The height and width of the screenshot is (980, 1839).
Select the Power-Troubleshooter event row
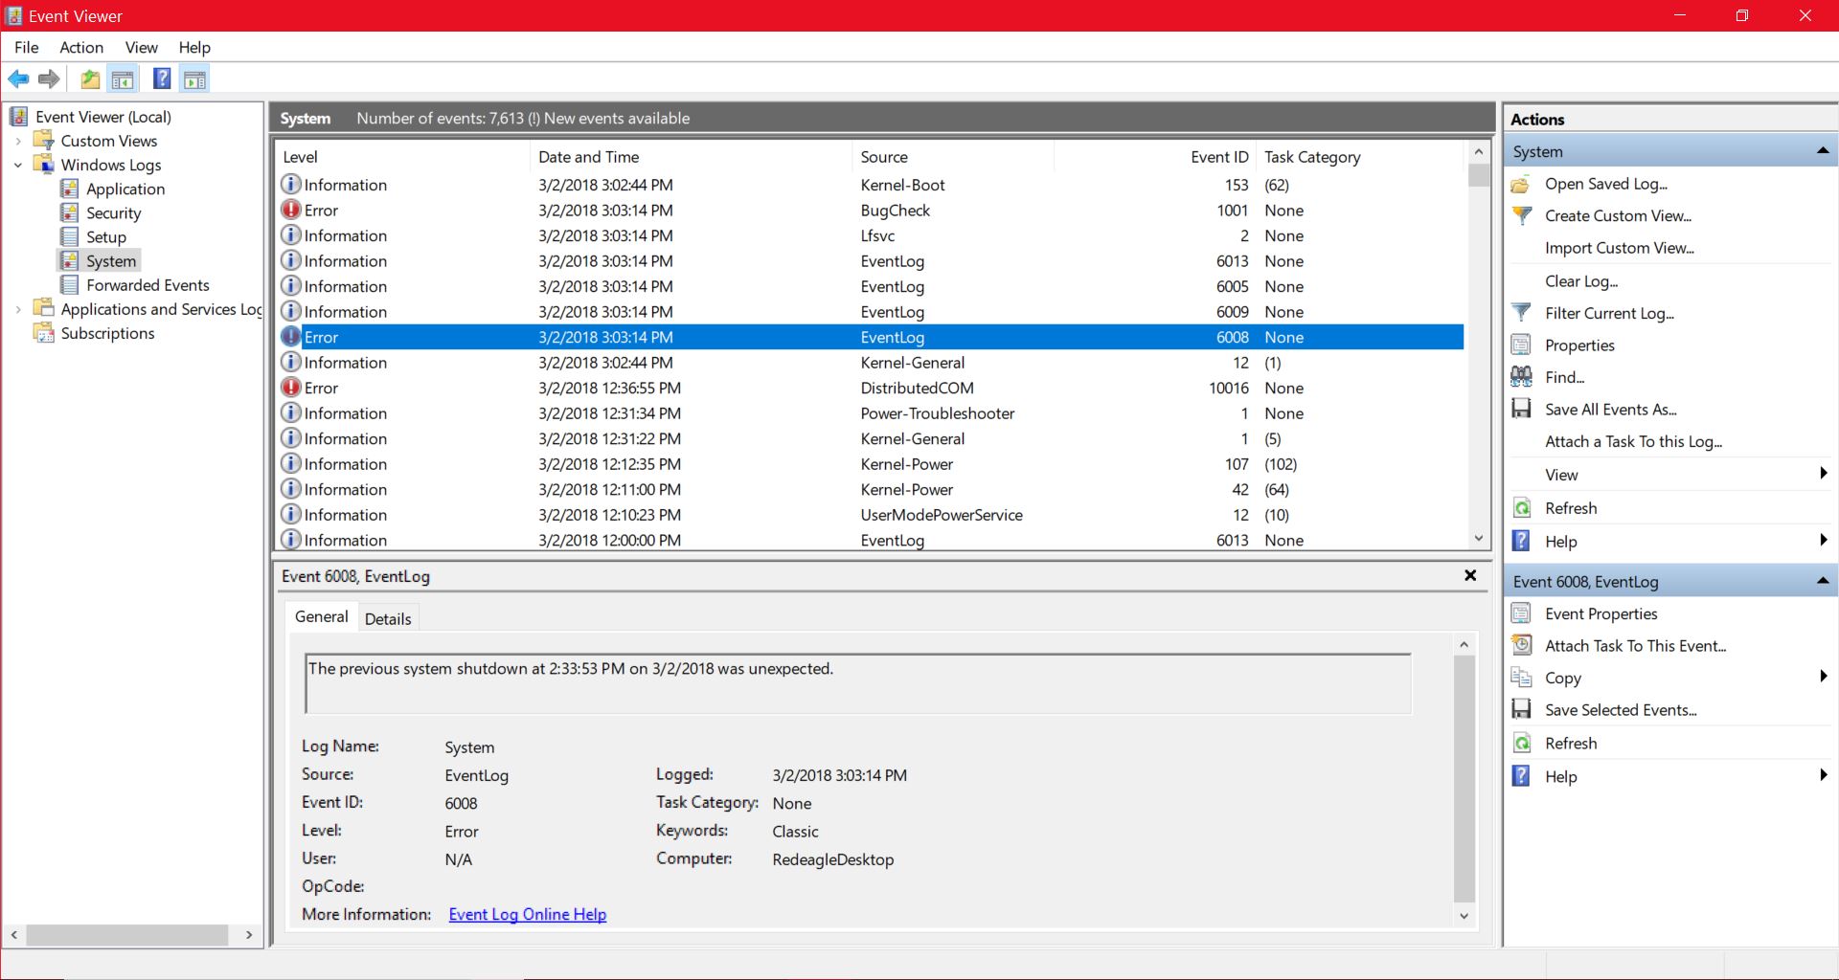[x=870, y=413]
